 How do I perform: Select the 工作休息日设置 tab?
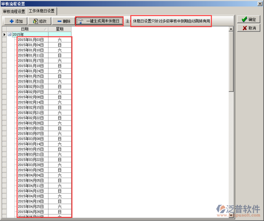[42, 11]
